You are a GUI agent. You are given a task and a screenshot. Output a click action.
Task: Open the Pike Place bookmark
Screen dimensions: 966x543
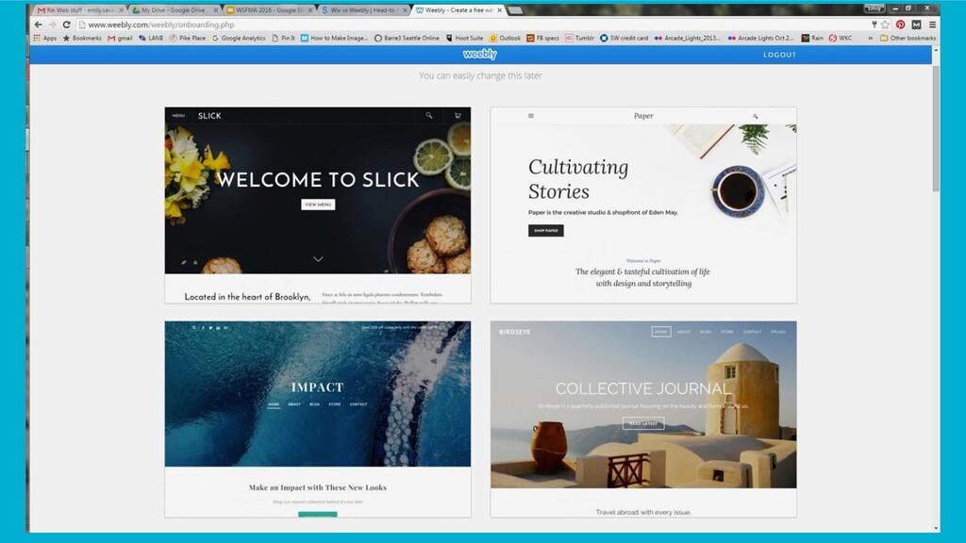coord(188,38)
